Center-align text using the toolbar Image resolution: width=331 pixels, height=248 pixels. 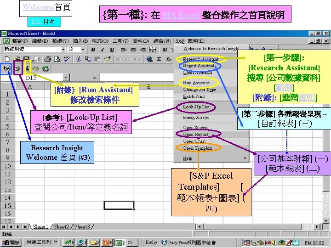tap(133, 50)
